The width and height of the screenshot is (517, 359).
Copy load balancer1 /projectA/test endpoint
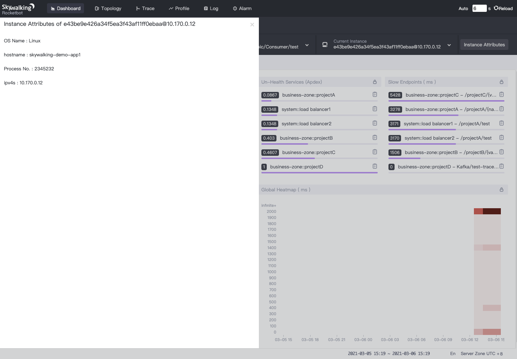502,123
